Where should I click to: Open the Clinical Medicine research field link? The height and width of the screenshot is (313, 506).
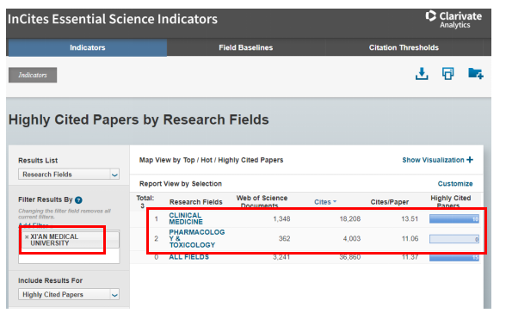tap(186, 218)
